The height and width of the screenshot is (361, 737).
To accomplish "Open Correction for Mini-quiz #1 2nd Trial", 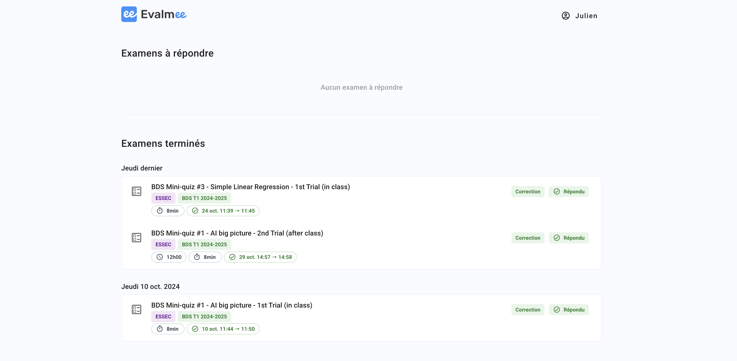I will pyautogui.click(x=527, y=238).
